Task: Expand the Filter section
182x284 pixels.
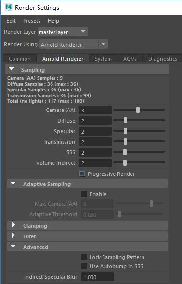Action: click(13, 235)
